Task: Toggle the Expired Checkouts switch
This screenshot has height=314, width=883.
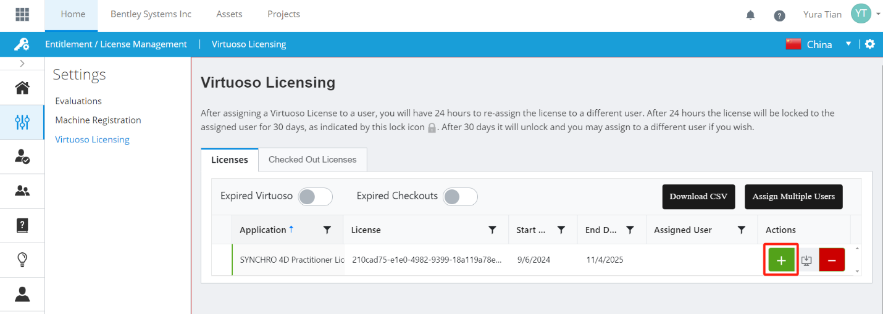Action: point(461,197)
